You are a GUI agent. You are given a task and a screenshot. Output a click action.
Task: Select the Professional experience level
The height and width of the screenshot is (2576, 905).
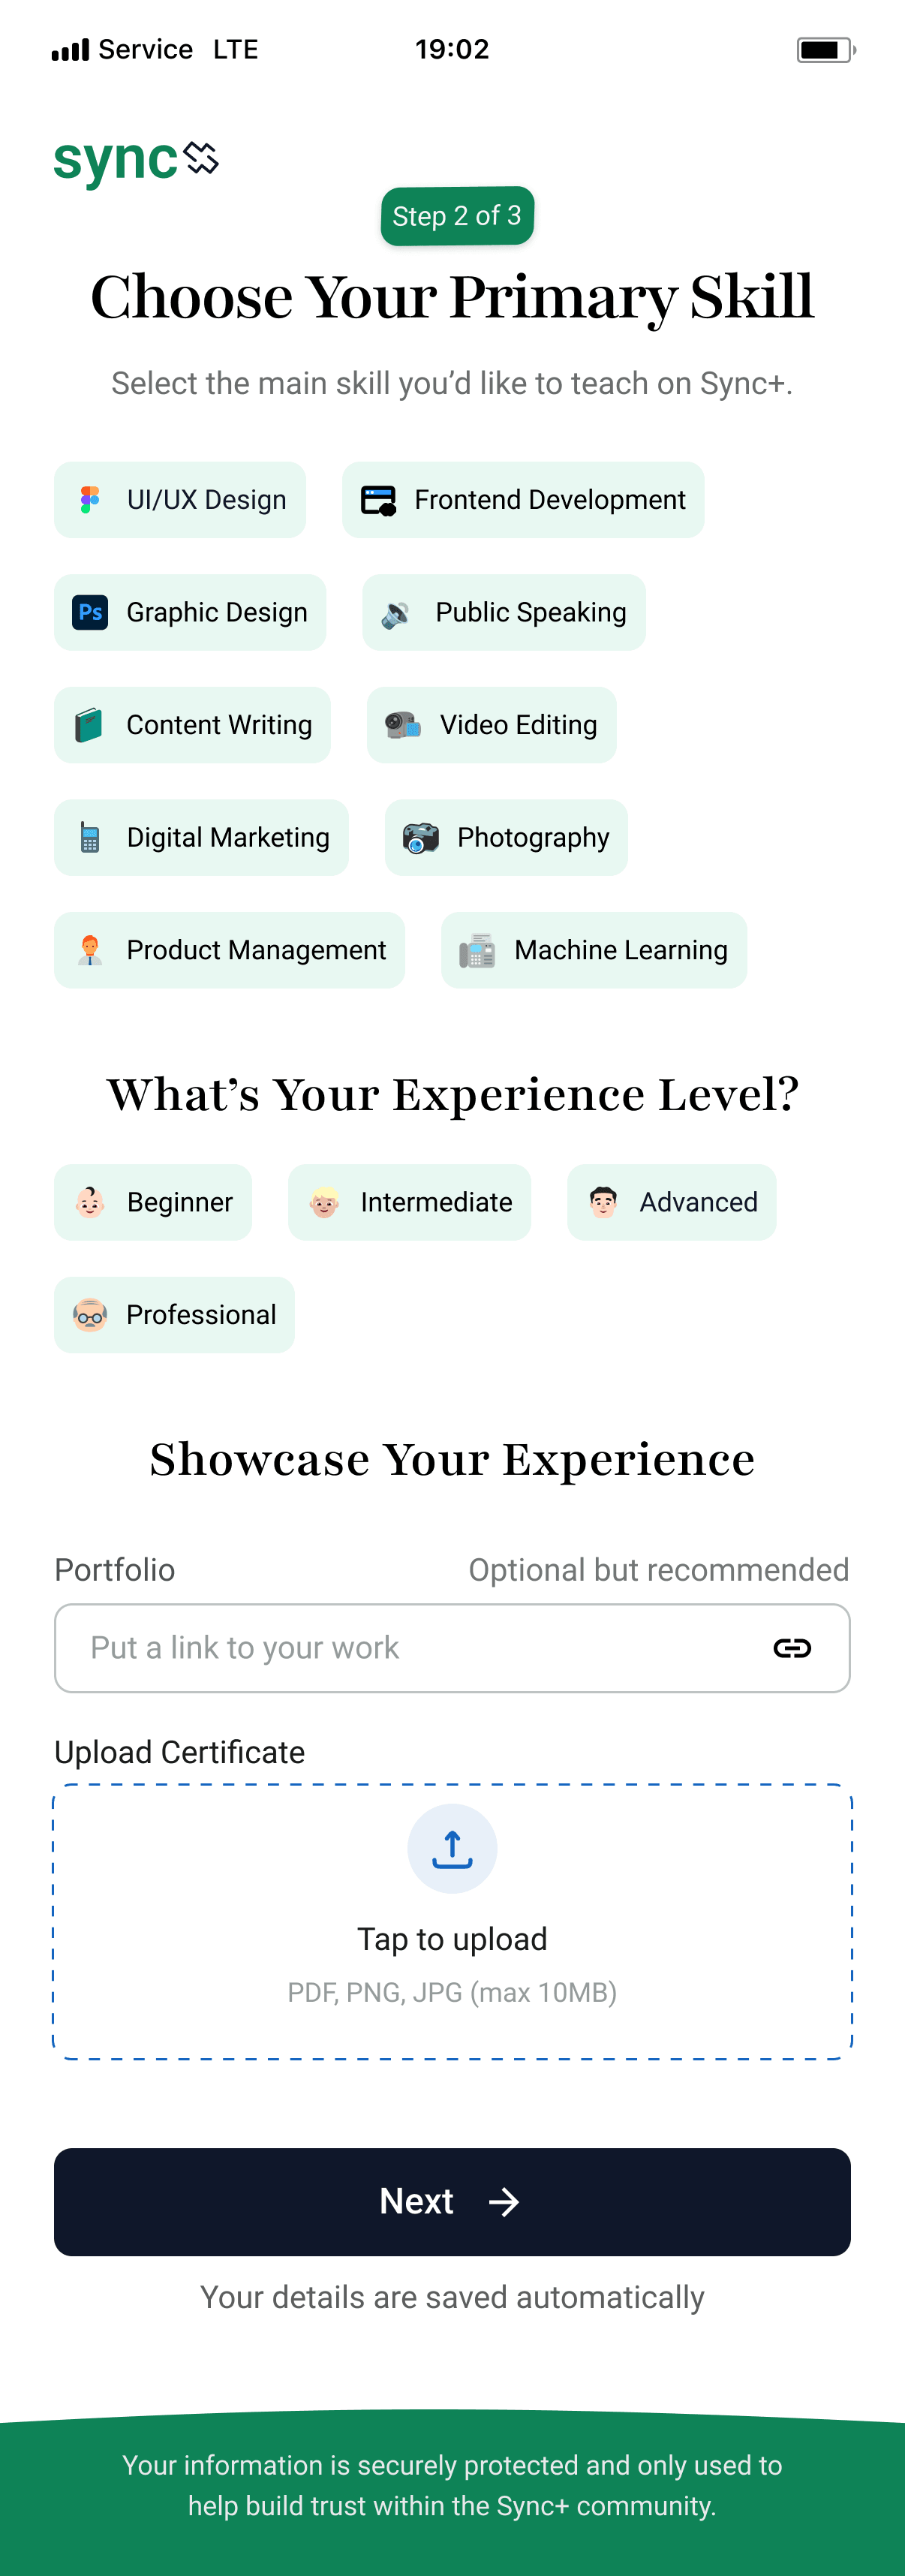coord(174,1315)
